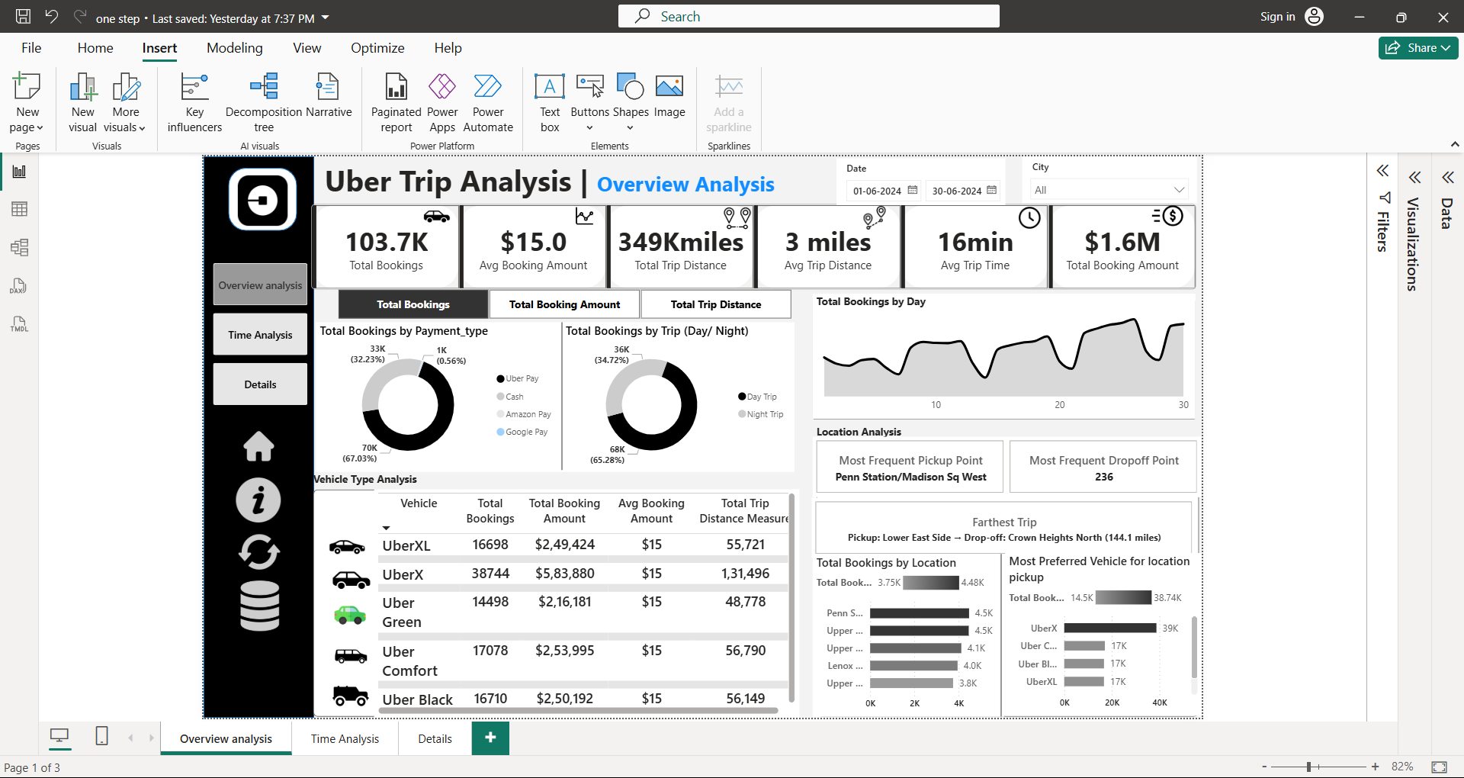Insert a New visual from ribbon
The height and width of the screenshot is (778, 1464).
[x=82, y=103]
